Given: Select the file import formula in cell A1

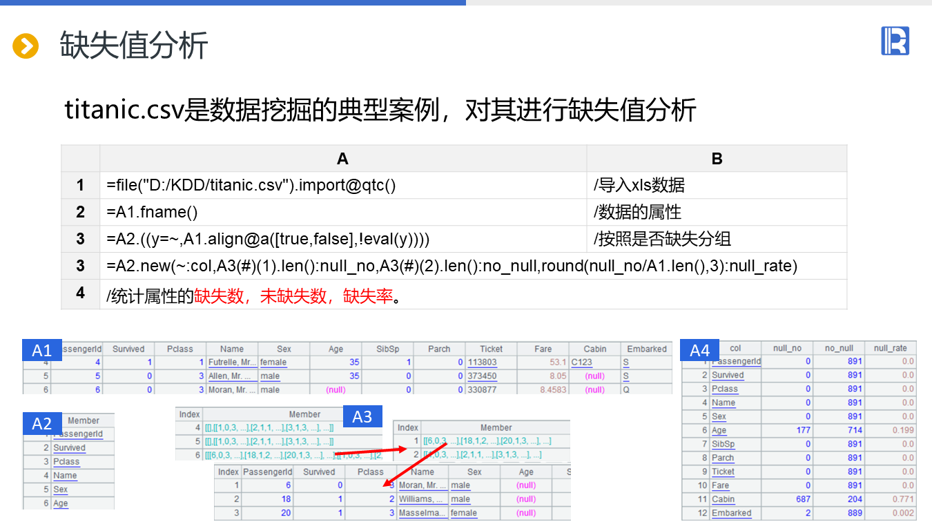Looking at the screenshot, I should pos(343,185).
